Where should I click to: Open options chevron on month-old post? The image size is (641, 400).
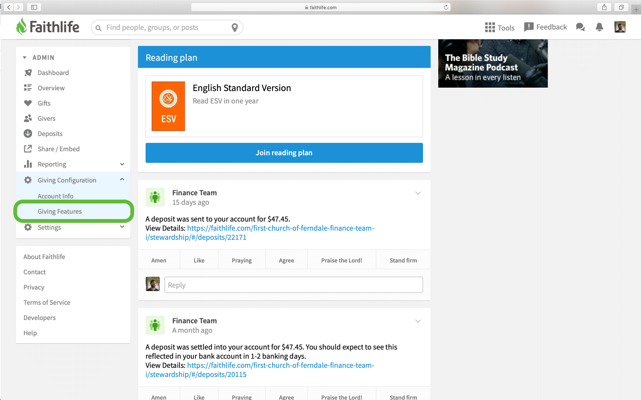[418, 321]
